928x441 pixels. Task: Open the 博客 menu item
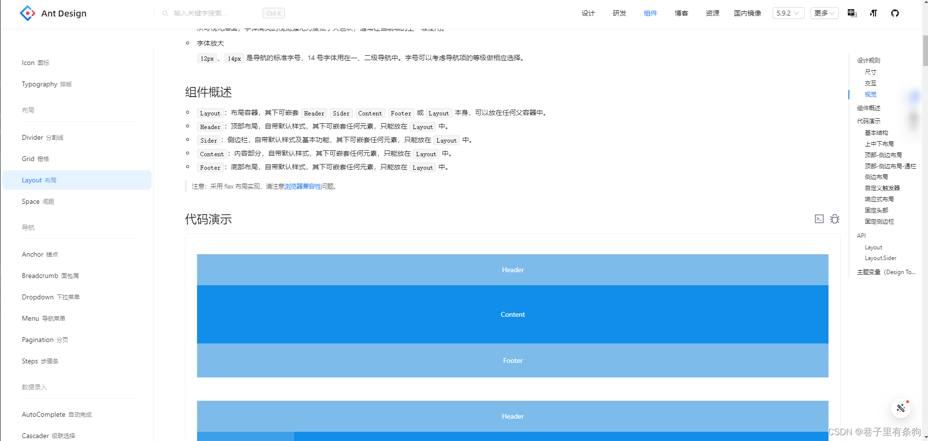click(x=681, y=13)
